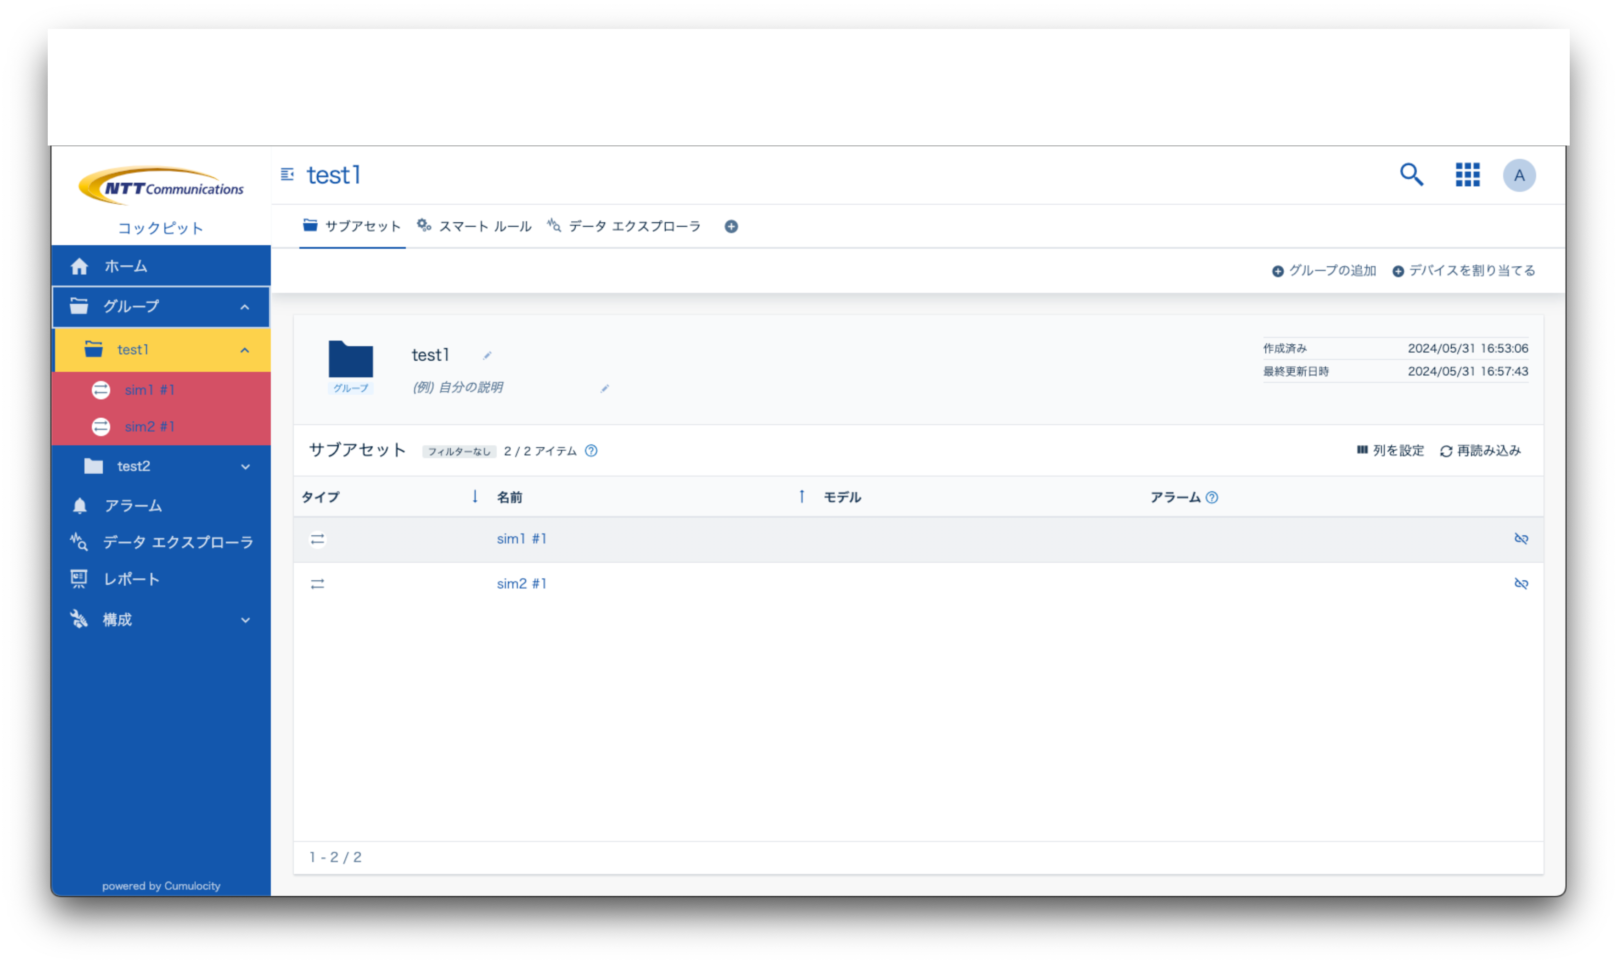Click the モデル column header
Viewport: 1617px width, 964px height.
click(842, 498)
